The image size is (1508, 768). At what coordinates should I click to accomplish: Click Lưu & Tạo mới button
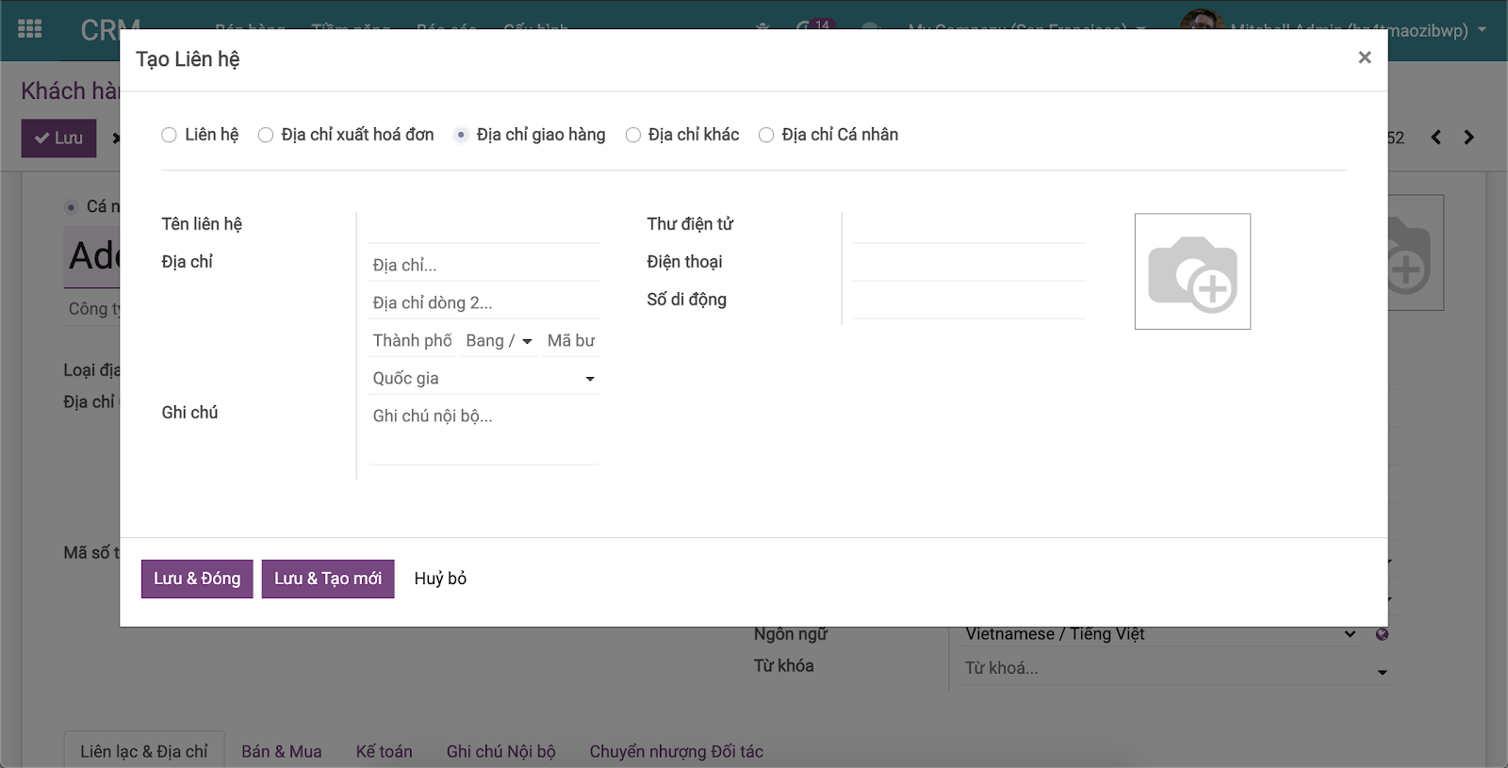328,579
